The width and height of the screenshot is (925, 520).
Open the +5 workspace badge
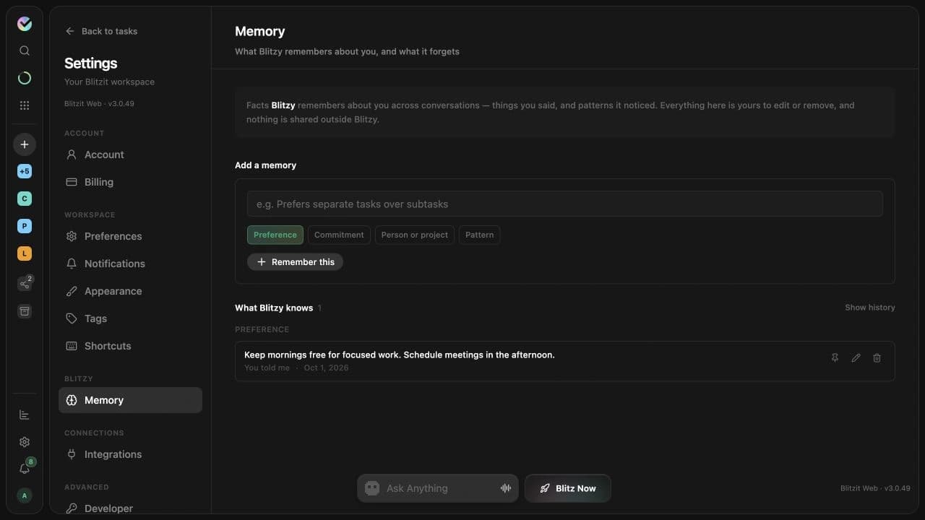tap(25, 171)
